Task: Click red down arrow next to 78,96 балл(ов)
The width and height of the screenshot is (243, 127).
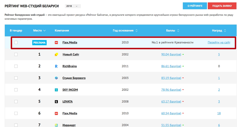Action: pyautogui.click(x=183, y=90)
